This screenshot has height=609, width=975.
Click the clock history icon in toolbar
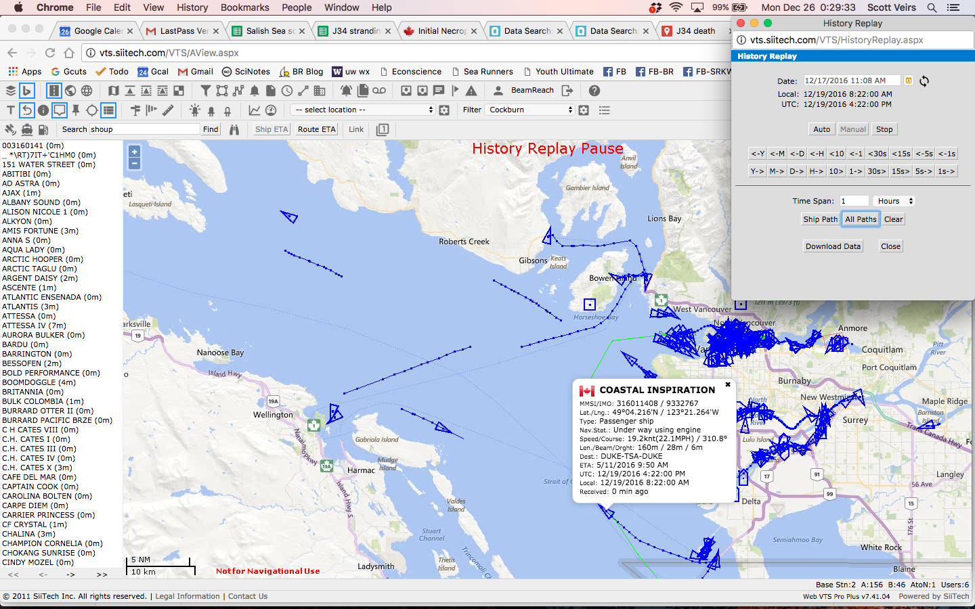(x=287, y=91)
